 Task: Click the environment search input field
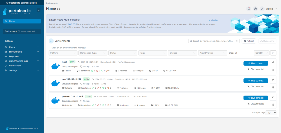[214, 41]
